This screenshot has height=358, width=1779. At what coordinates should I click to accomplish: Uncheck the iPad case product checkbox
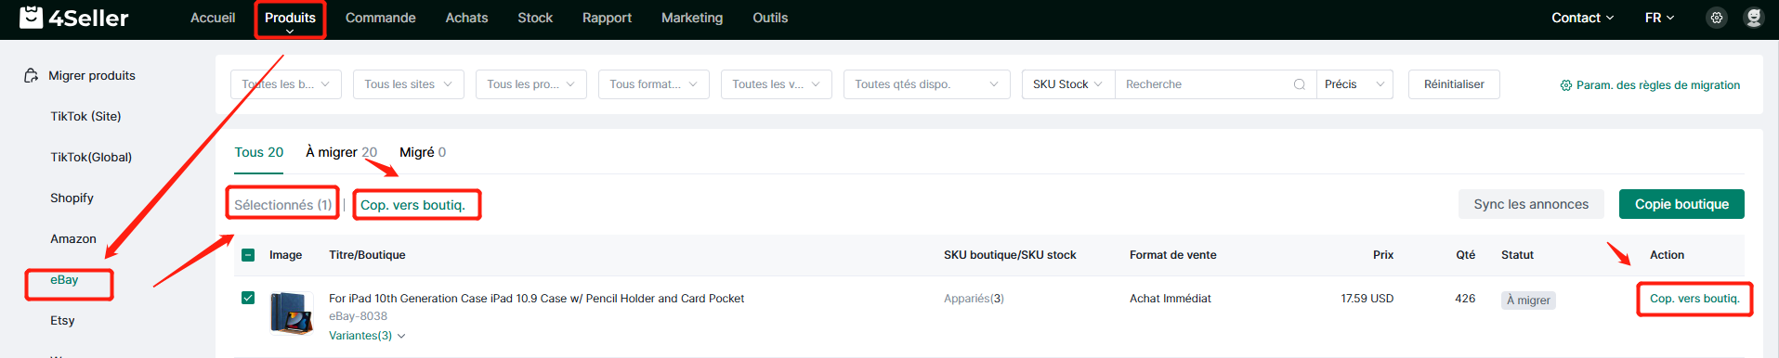click(x=248, y=298)
